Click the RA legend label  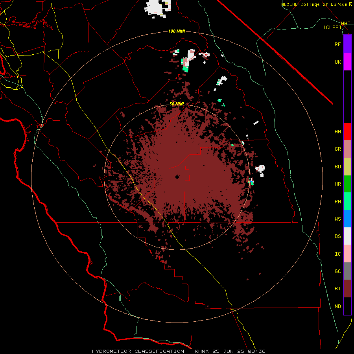337,202
